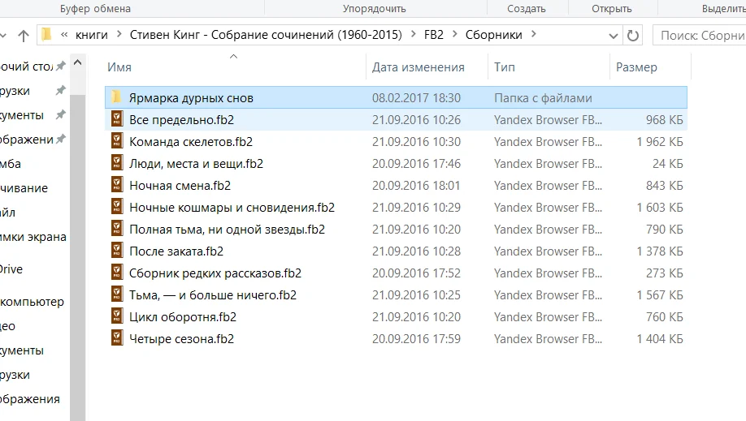Select file name Все предельно.fb2
The width and height of the screenshot is (746, 421).
(182, 120)
